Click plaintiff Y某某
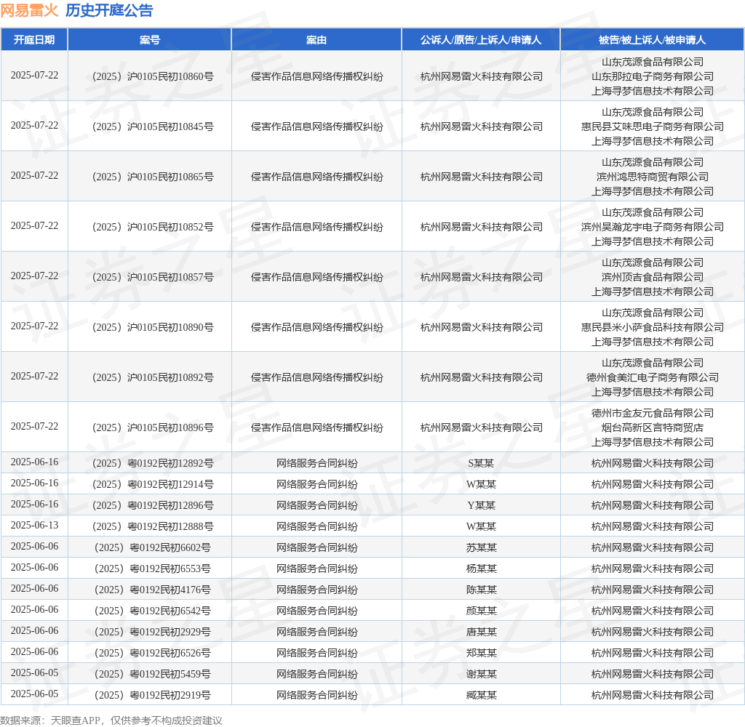The image size is (745, 727). 481,505
